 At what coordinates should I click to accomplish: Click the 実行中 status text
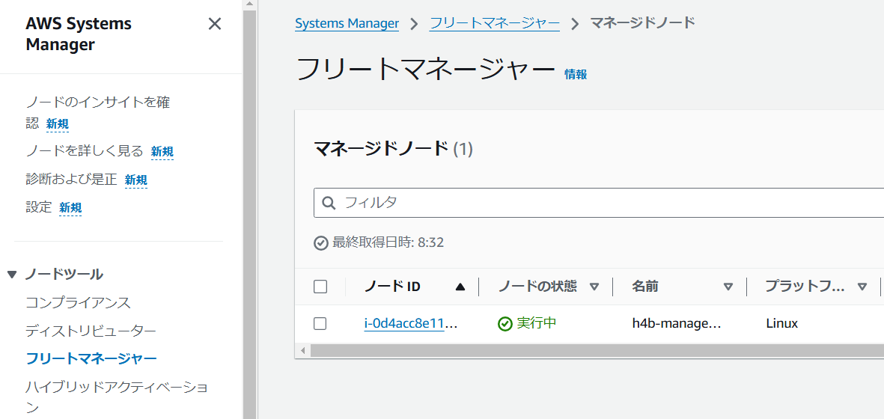[537, 323]
